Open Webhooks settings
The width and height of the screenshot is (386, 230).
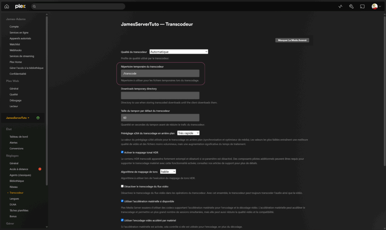click(15, 50)
